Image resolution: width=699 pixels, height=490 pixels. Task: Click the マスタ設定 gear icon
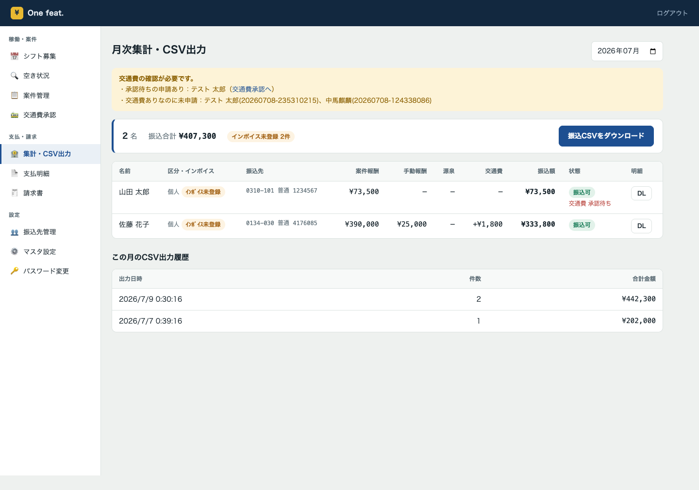coord(15,252)
